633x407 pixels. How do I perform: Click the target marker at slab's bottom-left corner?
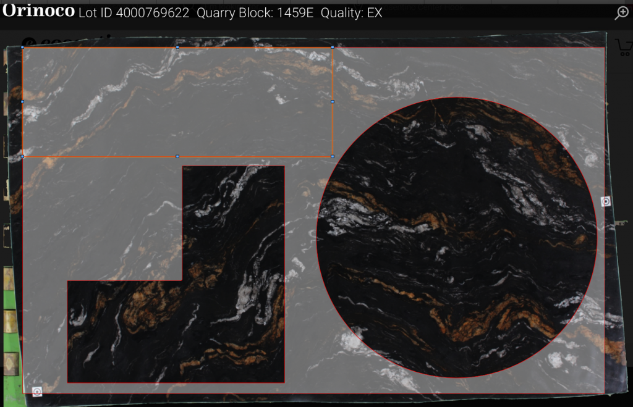pos(37,391)
